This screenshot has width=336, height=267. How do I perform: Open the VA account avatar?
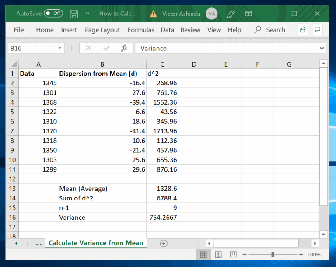coord(211,14)
